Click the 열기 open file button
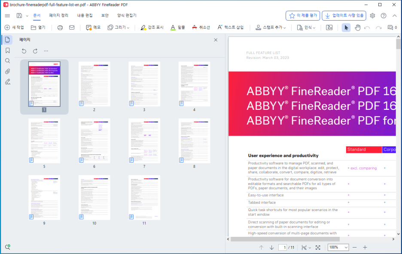The image size is (402, 254). [x=38, y=27]
